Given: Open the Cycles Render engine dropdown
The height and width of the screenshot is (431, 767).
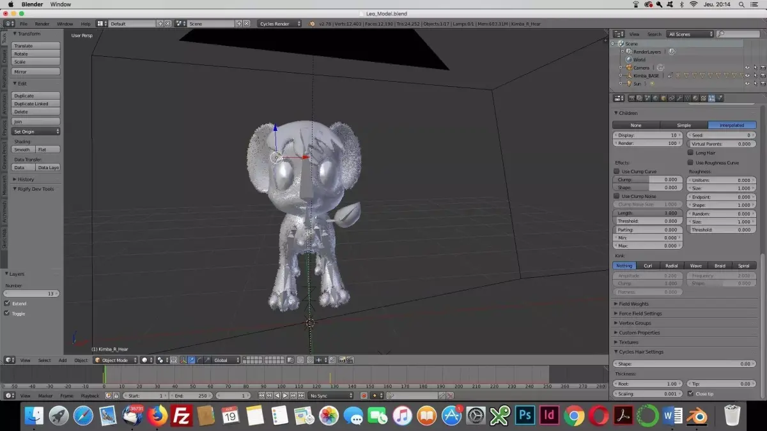Looking at the screenshot, I should click(279, 24).
